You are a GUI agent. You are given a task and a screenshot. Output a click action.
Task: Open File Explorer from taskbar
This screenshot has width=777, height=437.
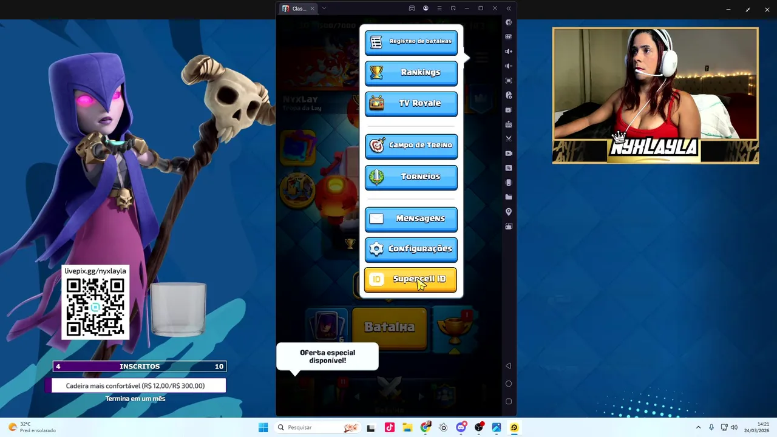tap(407, 427)
